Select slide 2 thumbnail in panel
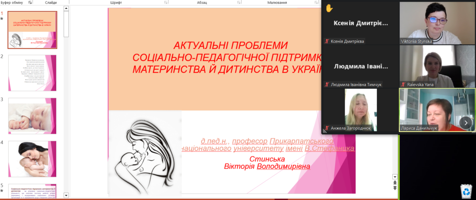476x200 pixels. point(33,73)
